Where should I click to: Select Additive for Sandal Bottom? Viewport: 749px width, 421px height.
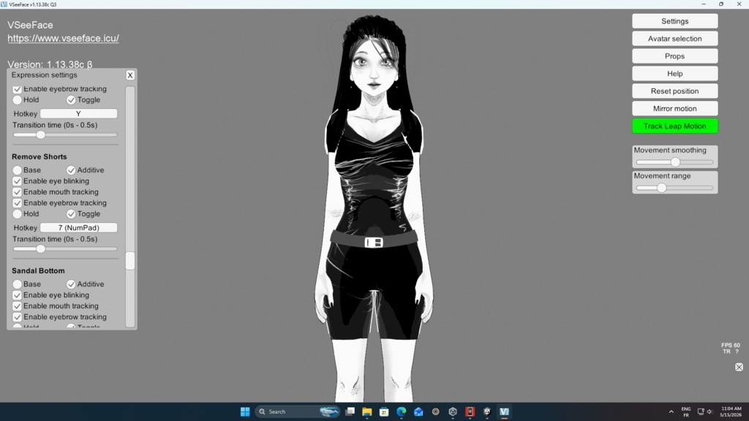click(71, 284)
